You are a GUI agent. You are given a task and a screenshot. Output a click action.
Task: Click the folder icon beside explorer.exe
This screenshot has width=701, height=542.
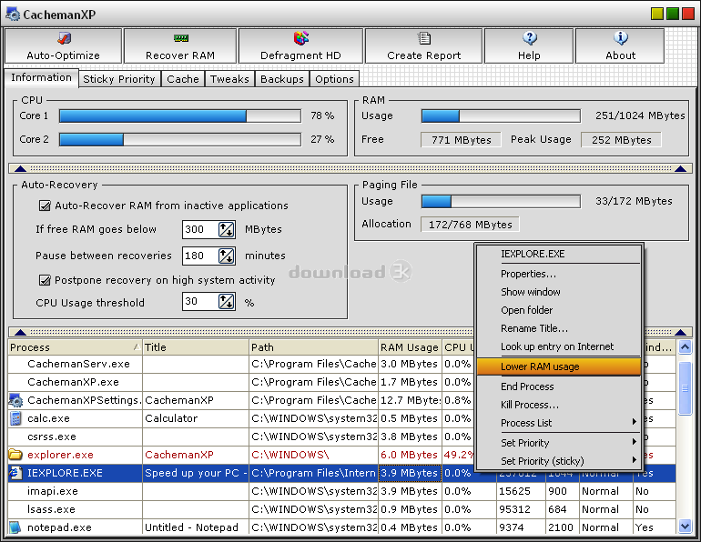click(15, 455)
